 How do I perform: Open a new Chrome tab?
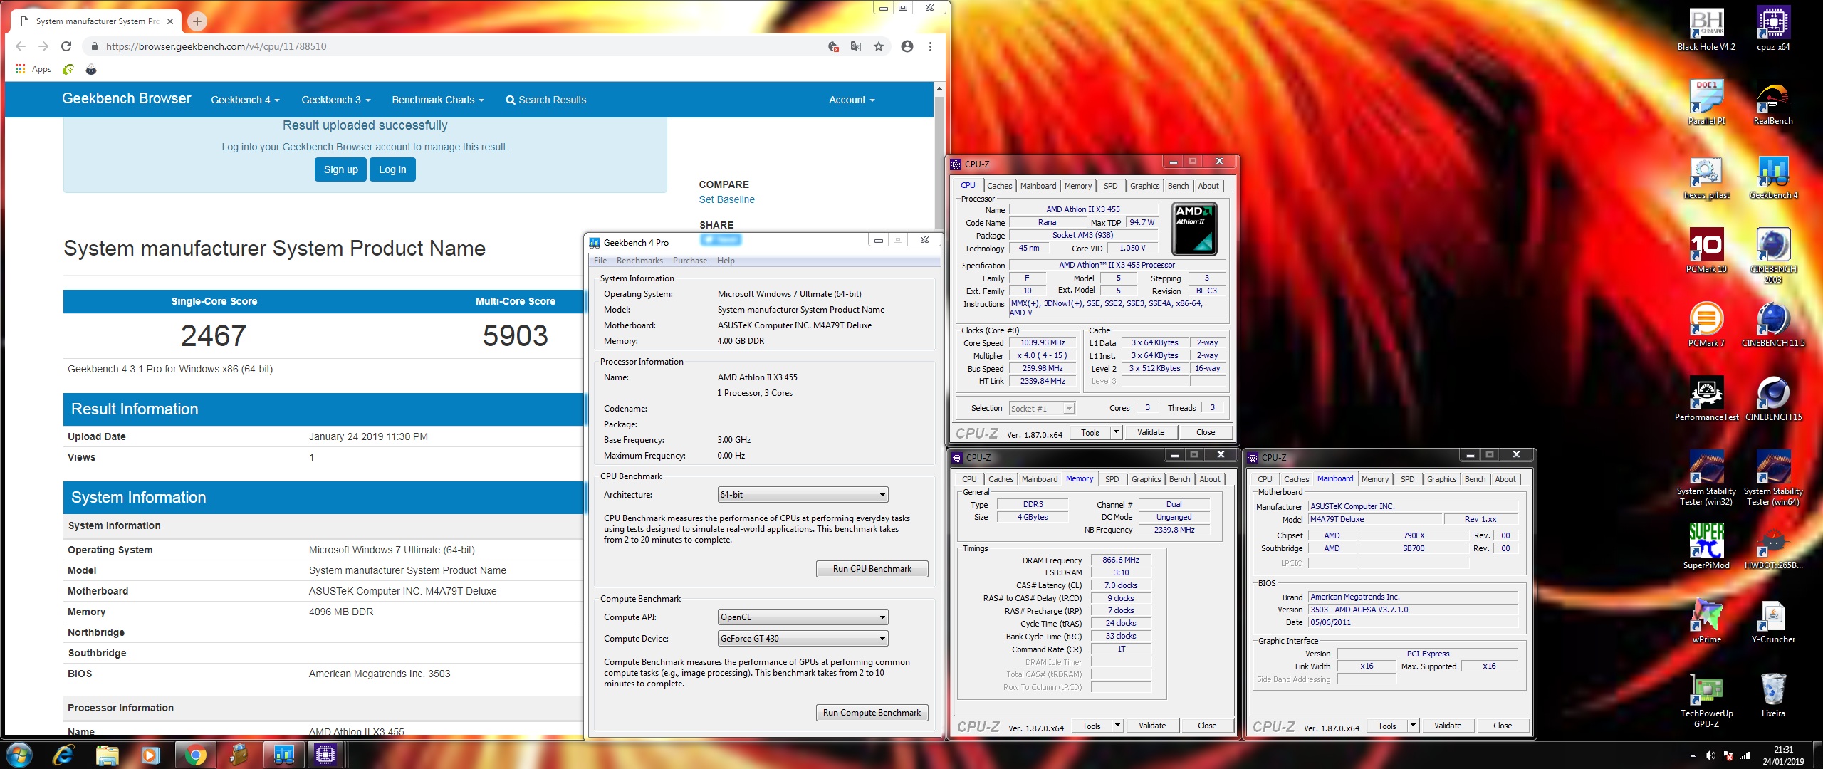click(x=197, y=21)
